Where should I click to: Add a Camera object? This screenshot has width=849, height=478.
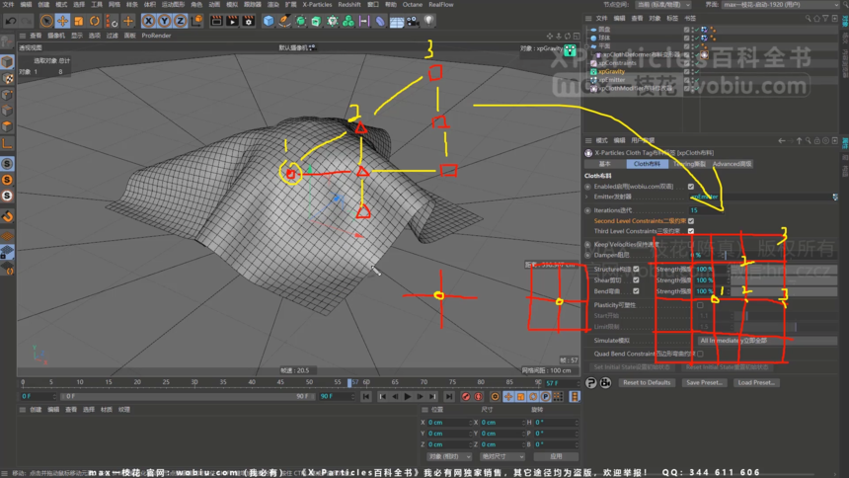413,21
